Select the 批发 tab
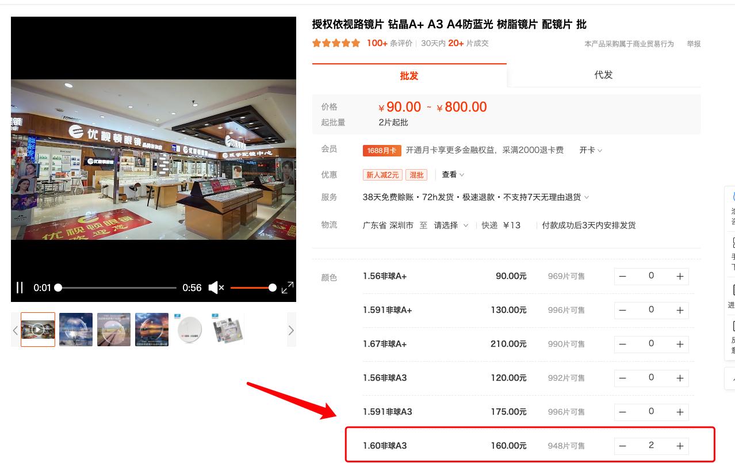The height and width of the screenshot is (463, 735). pyautogui.click(x=409, y=75)
